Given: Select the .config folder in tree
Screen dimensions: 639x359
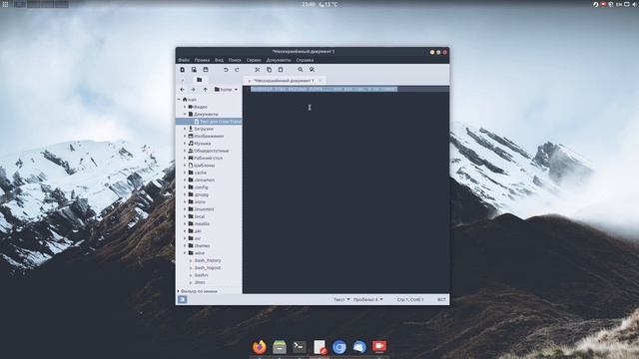Looking at the screenshot, I should pyautogui.click(x=209, y=187).
